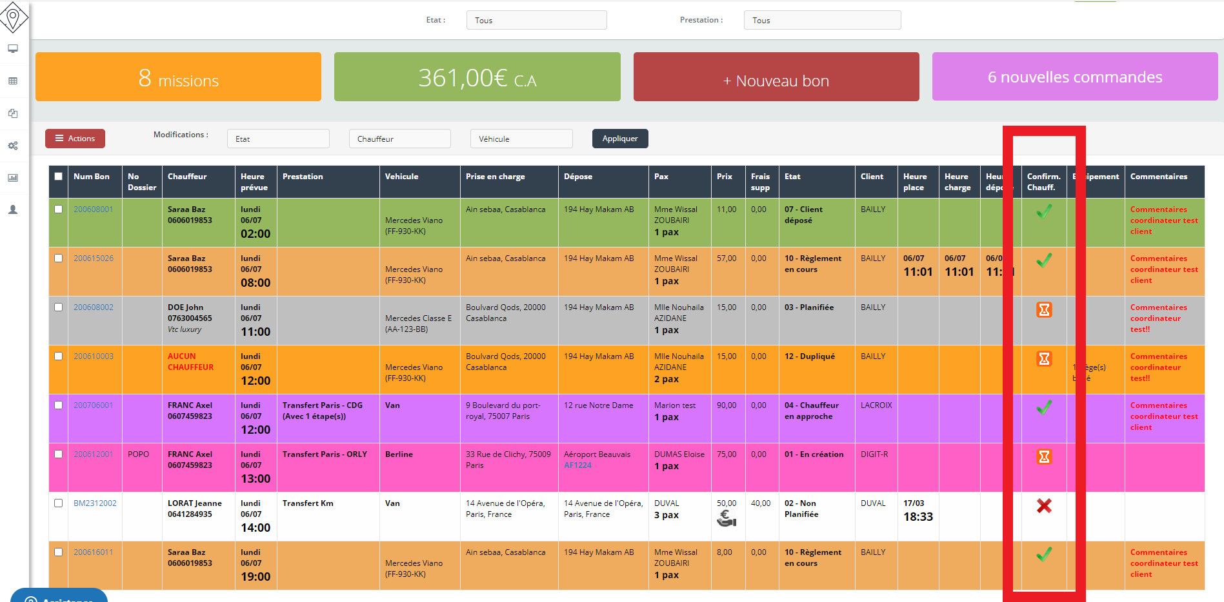Tick the checkbox for mission BM2312002

point(59,503)
